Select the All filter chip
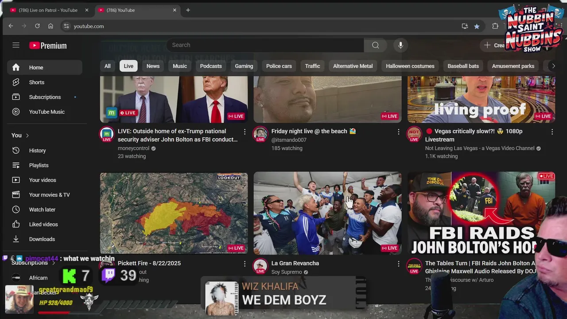The width and height of the screenshot is (567, 319). pos(108,66)
